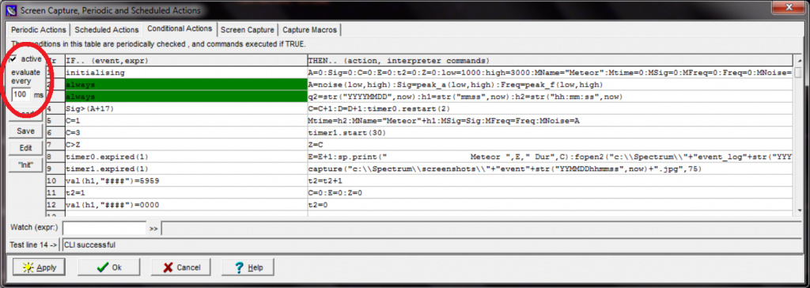810x288 pixels.
Task: Click the "Init" button
Action: coord(26,165)
